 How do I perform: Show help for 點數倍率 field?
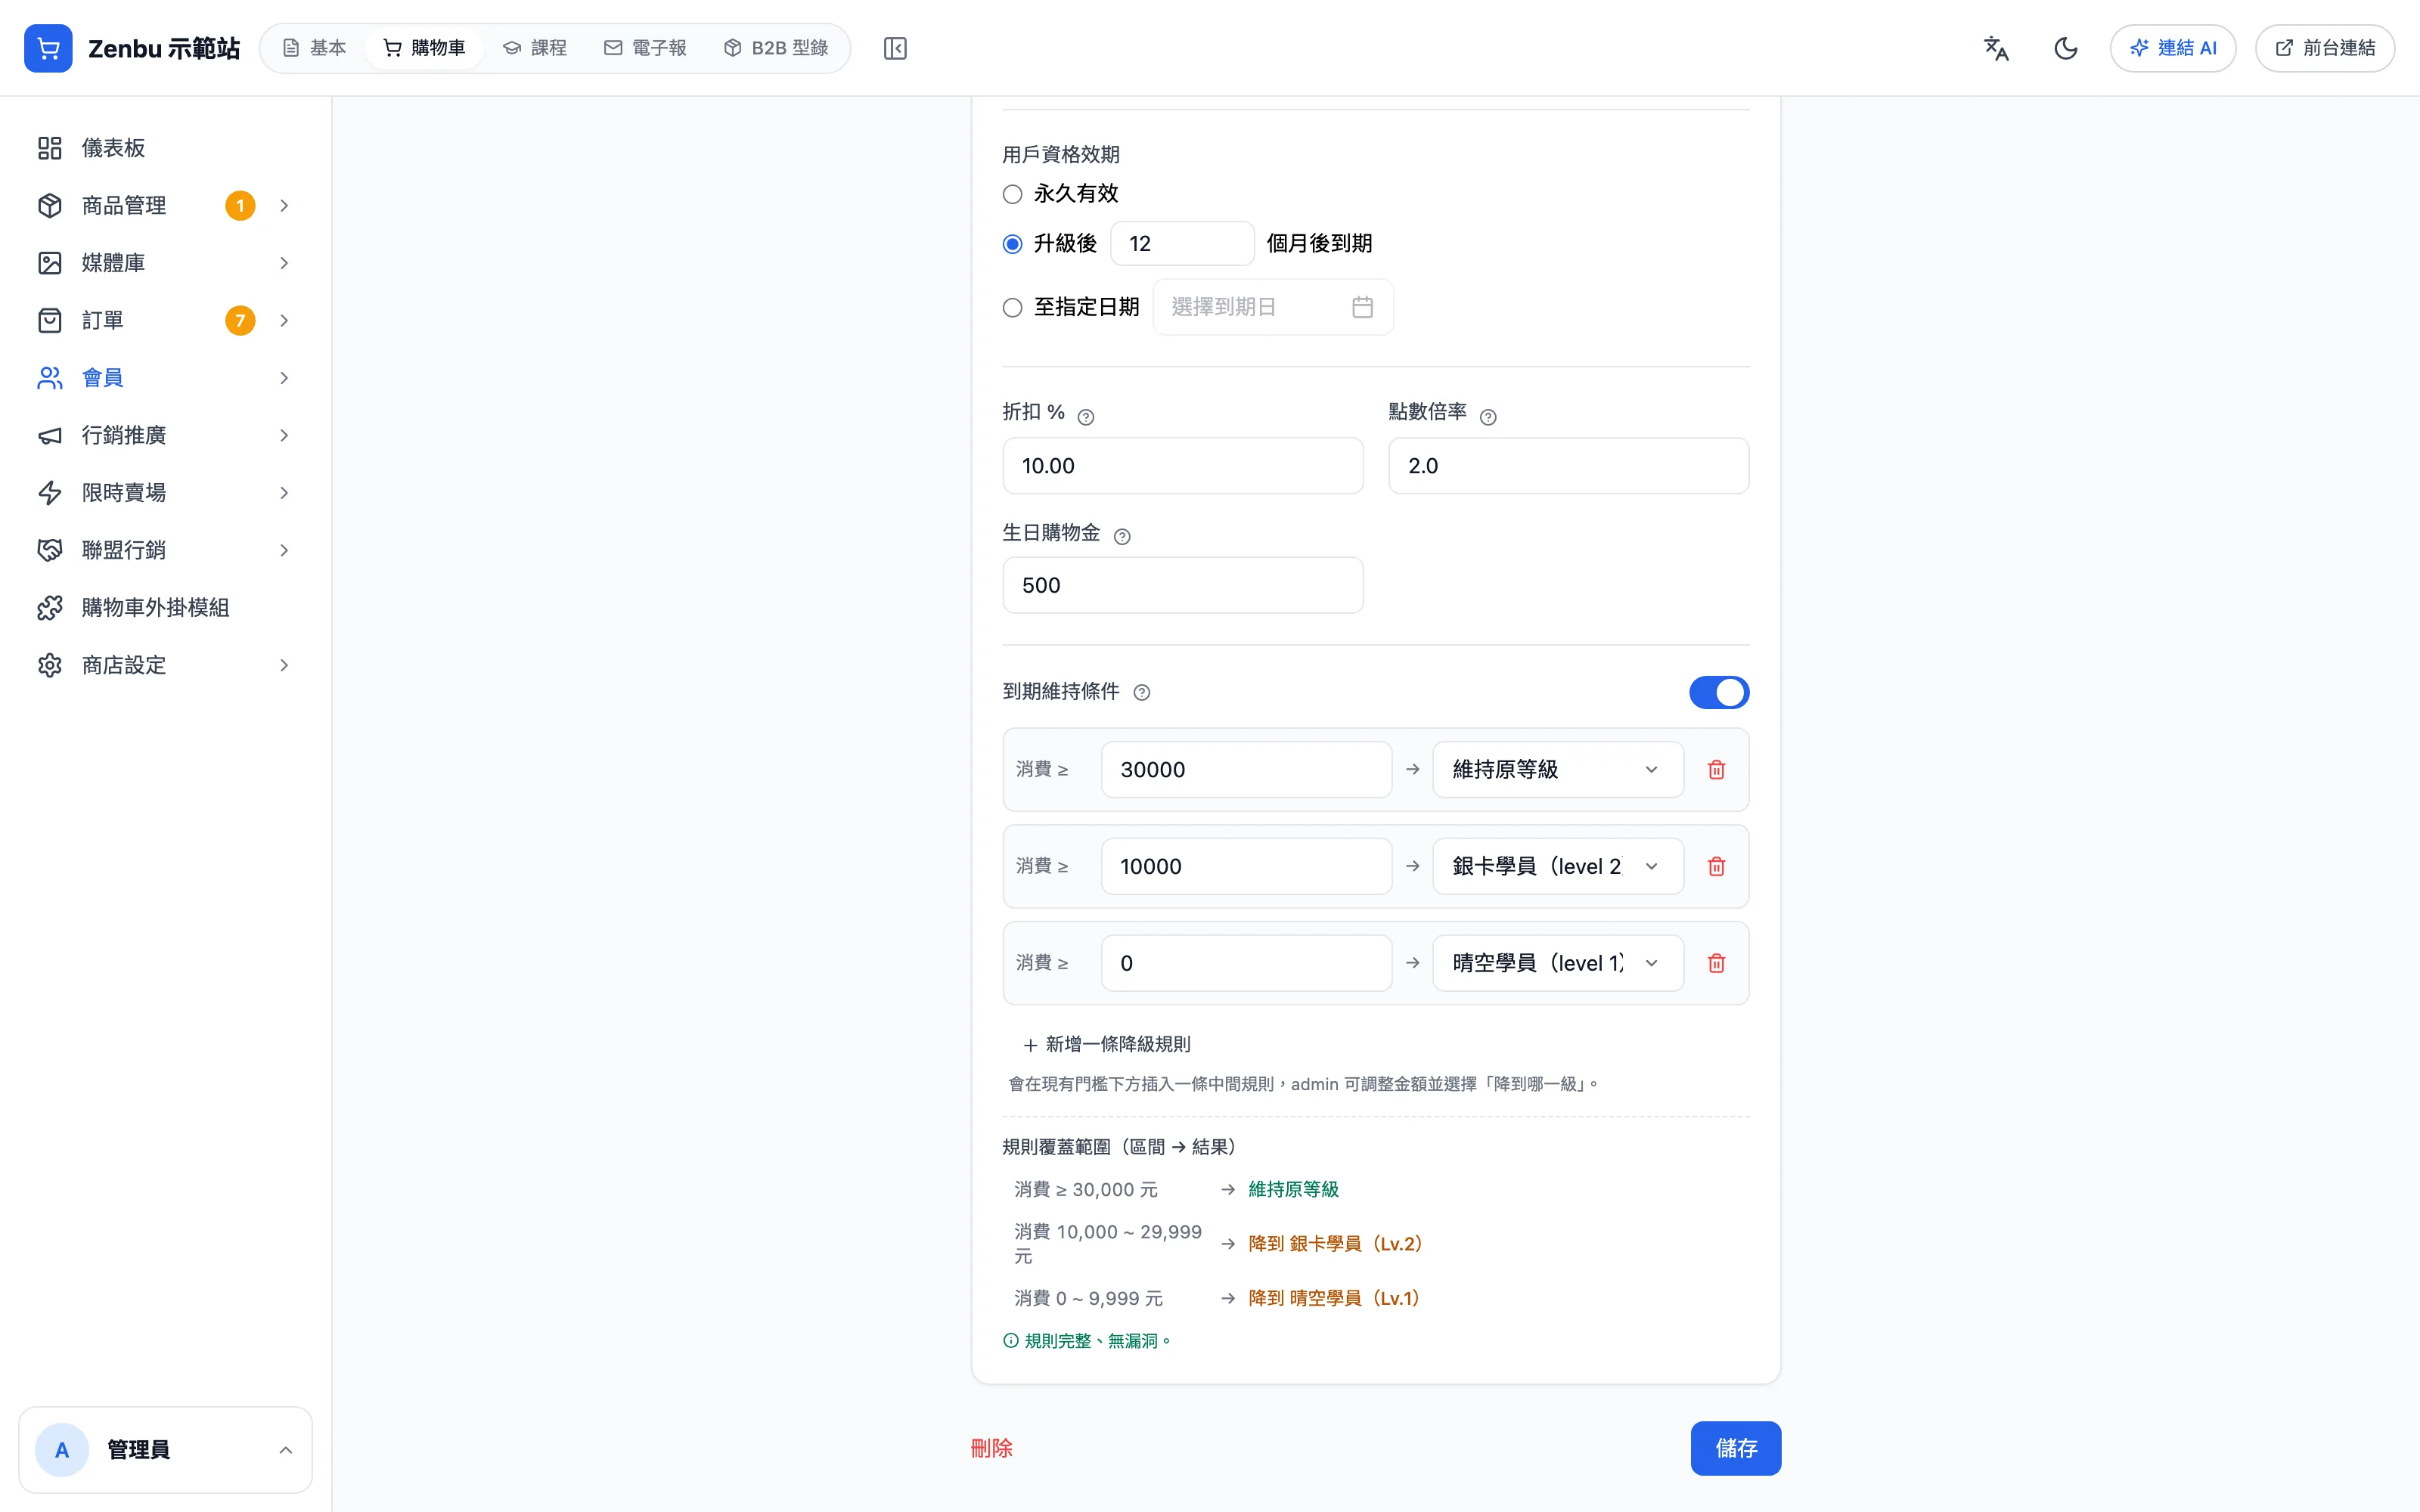1488,417
